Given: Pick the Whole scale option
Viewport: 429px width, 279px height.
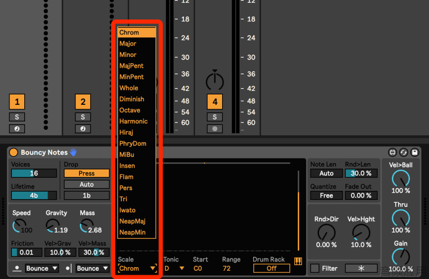Looking at the screenshot, I should pyautogui.click(x=137, y=88).
